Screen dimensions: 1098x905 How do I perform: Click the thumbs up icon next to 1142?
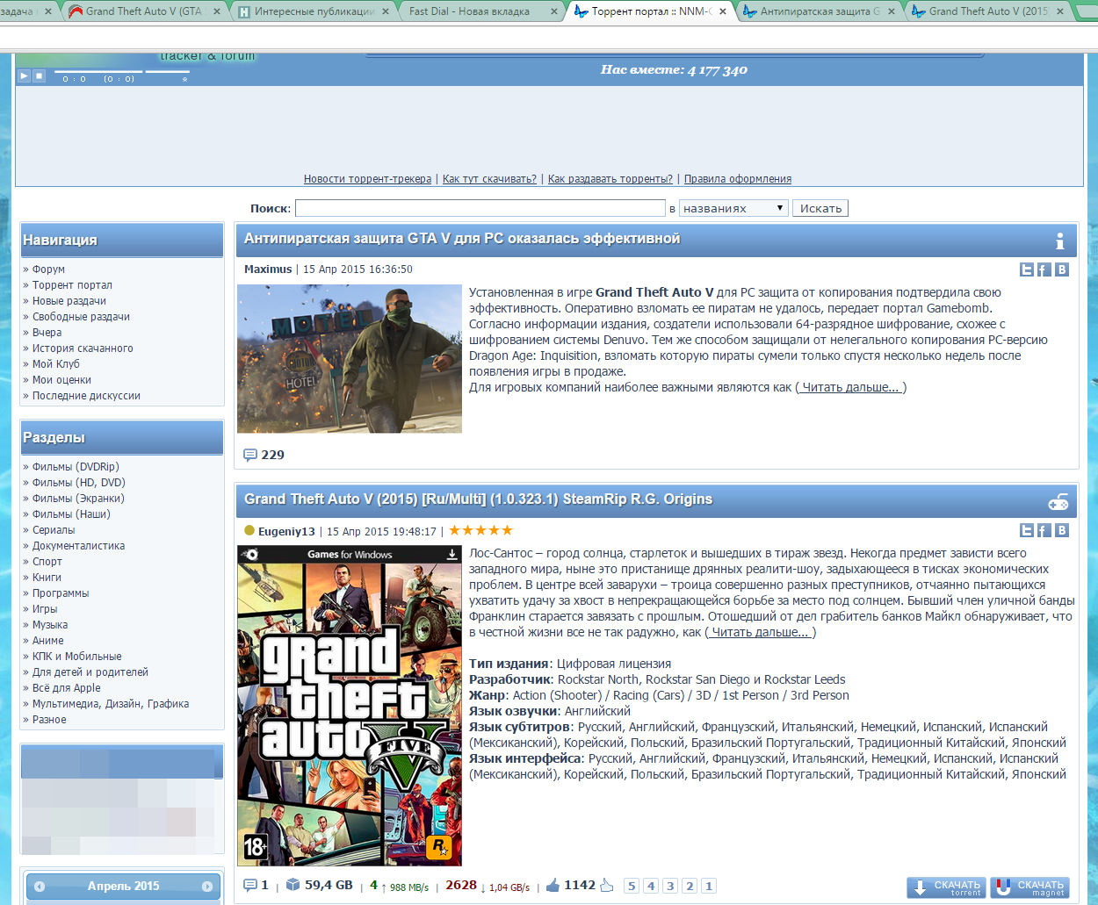553,886
